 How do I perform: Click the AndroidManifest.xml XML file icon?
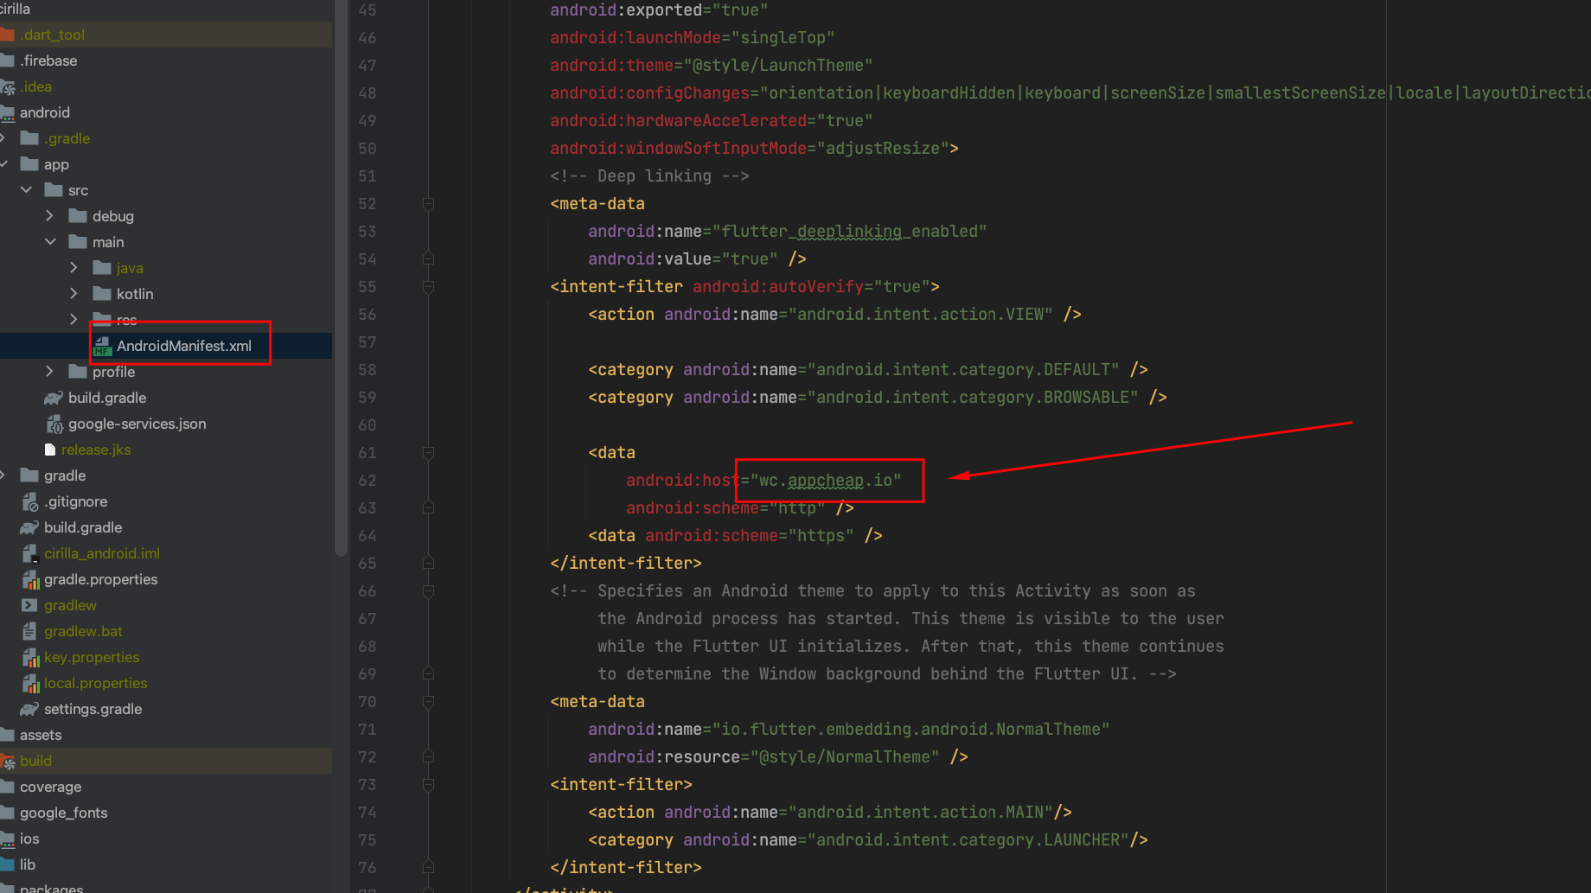click(104, 346)
